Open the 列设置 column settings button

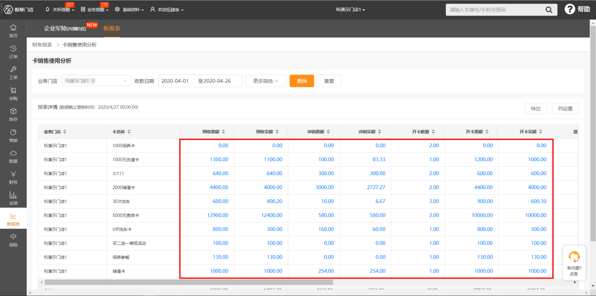tap(565, 109)
